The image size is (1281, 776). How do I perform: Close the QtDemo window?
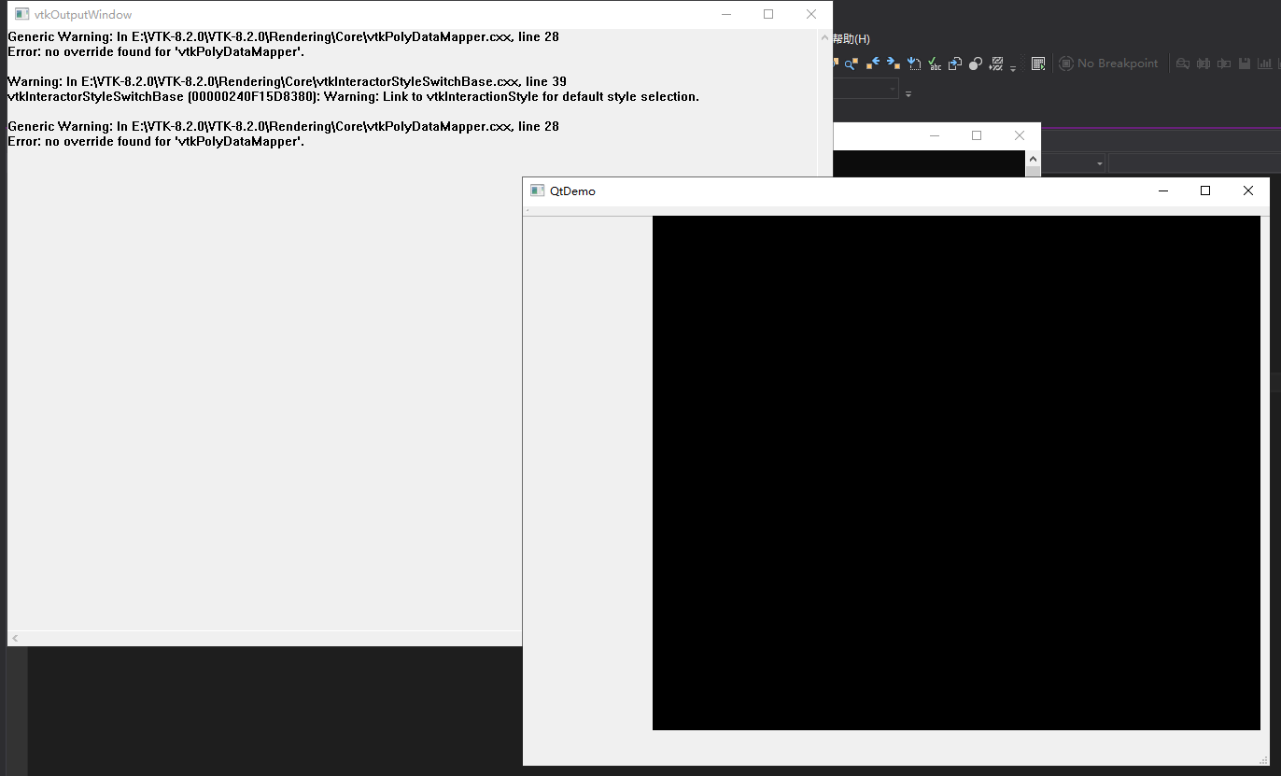pyautogui.click(x=1248, y=190)
